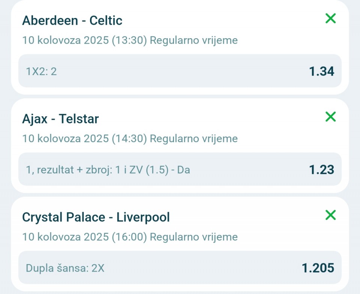Remove the Aberdeen - Celtic bet selection

tap(331, 18)
